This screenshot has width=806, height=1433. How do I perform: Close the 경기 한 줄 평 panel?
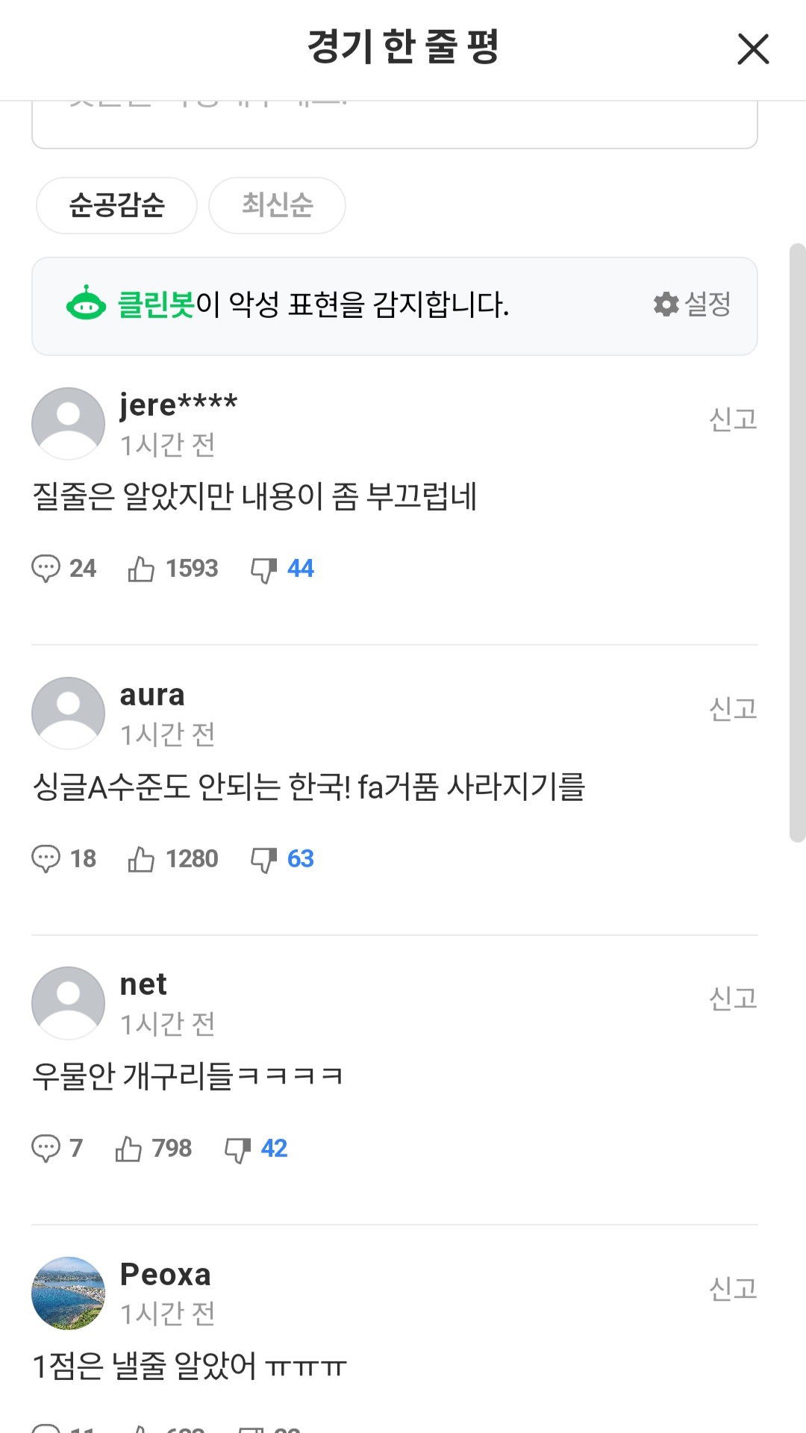tap(752, 49)
